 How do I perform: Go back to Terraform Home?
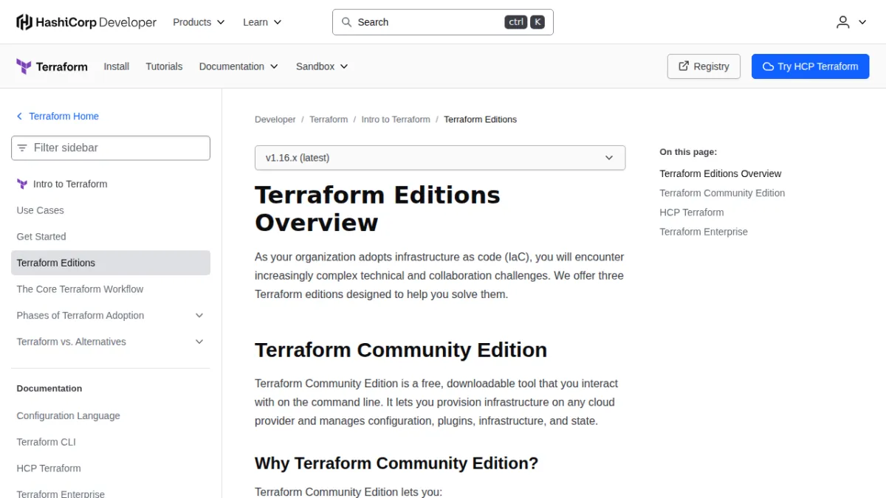click(63, 117)
